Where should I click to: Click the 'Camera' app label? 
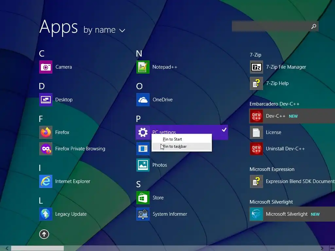pyautogui.click(x=64, y=67)
